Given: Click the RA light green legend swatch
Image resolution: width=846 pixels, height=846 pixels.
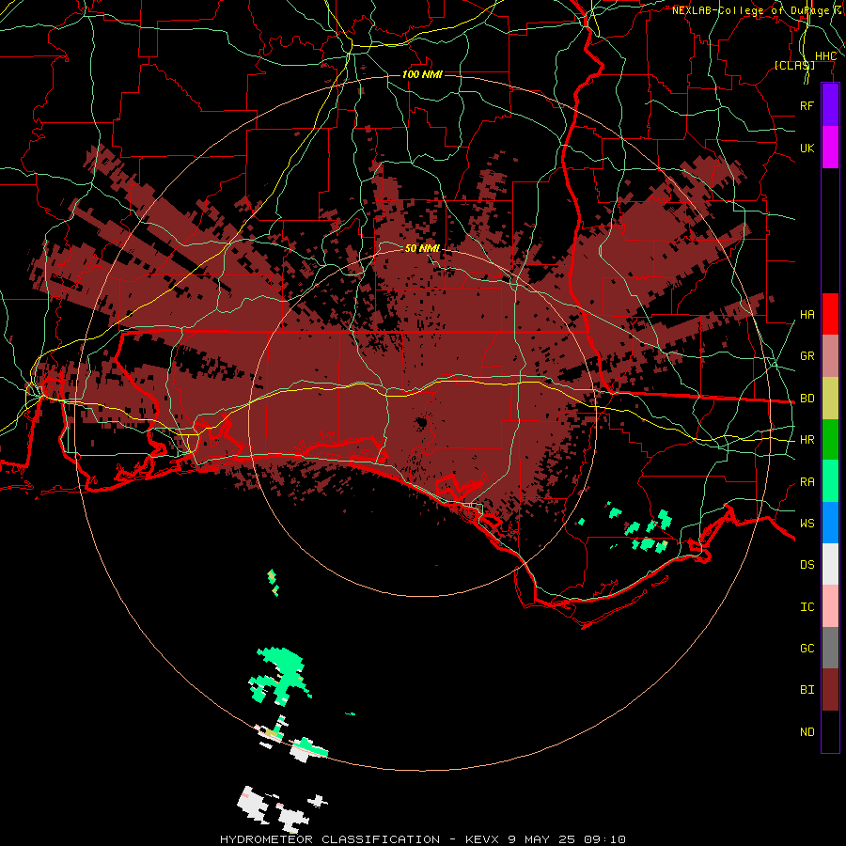Looking at the screenshot, I should (x=830, y=481).
